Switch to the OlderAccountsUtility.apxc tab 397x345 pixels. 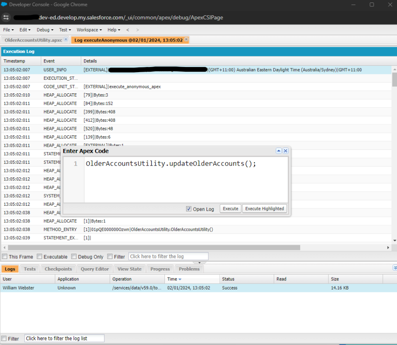click(33, 40)
